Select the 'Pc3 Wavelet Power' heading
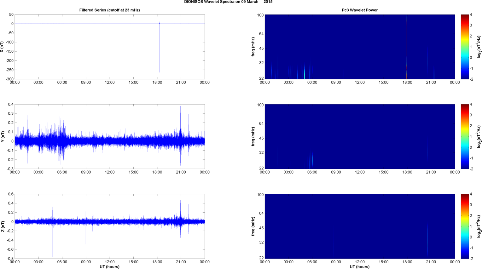 tap(360, 10)
